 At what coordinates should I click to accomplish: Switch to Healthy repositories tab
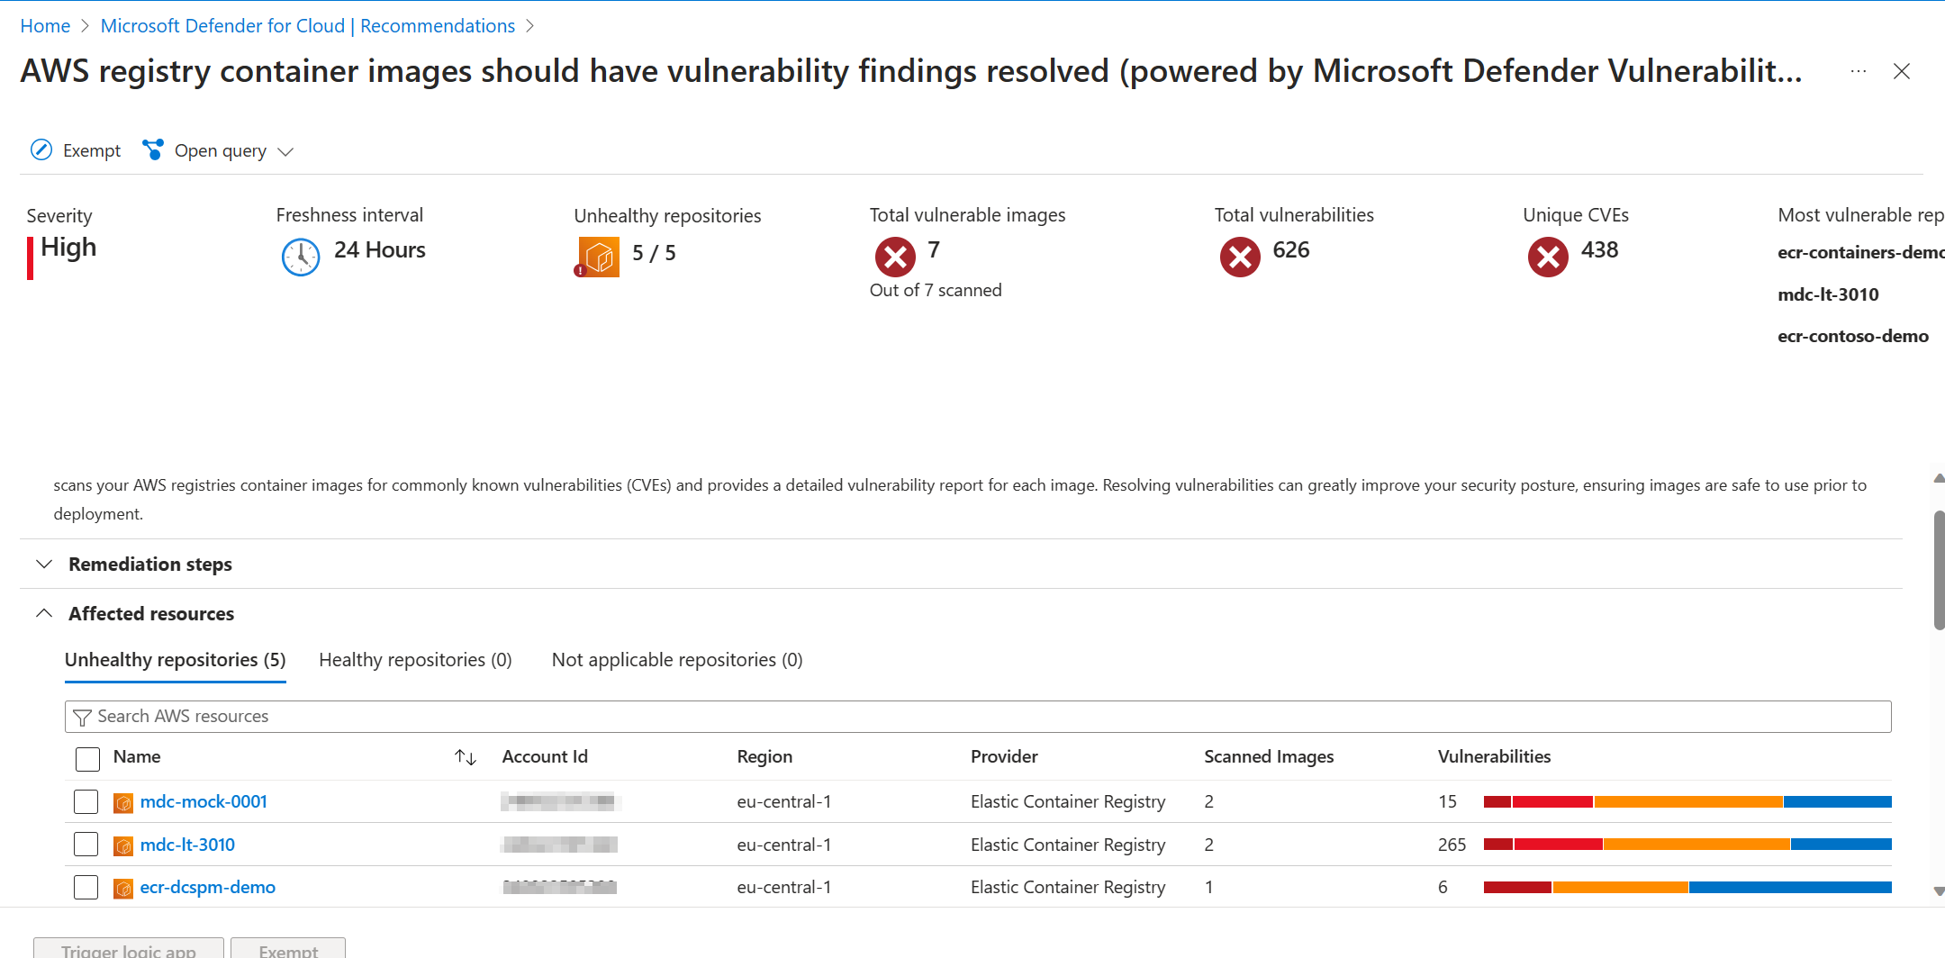(415, 660)
